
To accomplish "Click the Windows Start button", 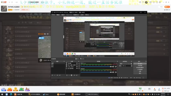I will pos(2,94).
